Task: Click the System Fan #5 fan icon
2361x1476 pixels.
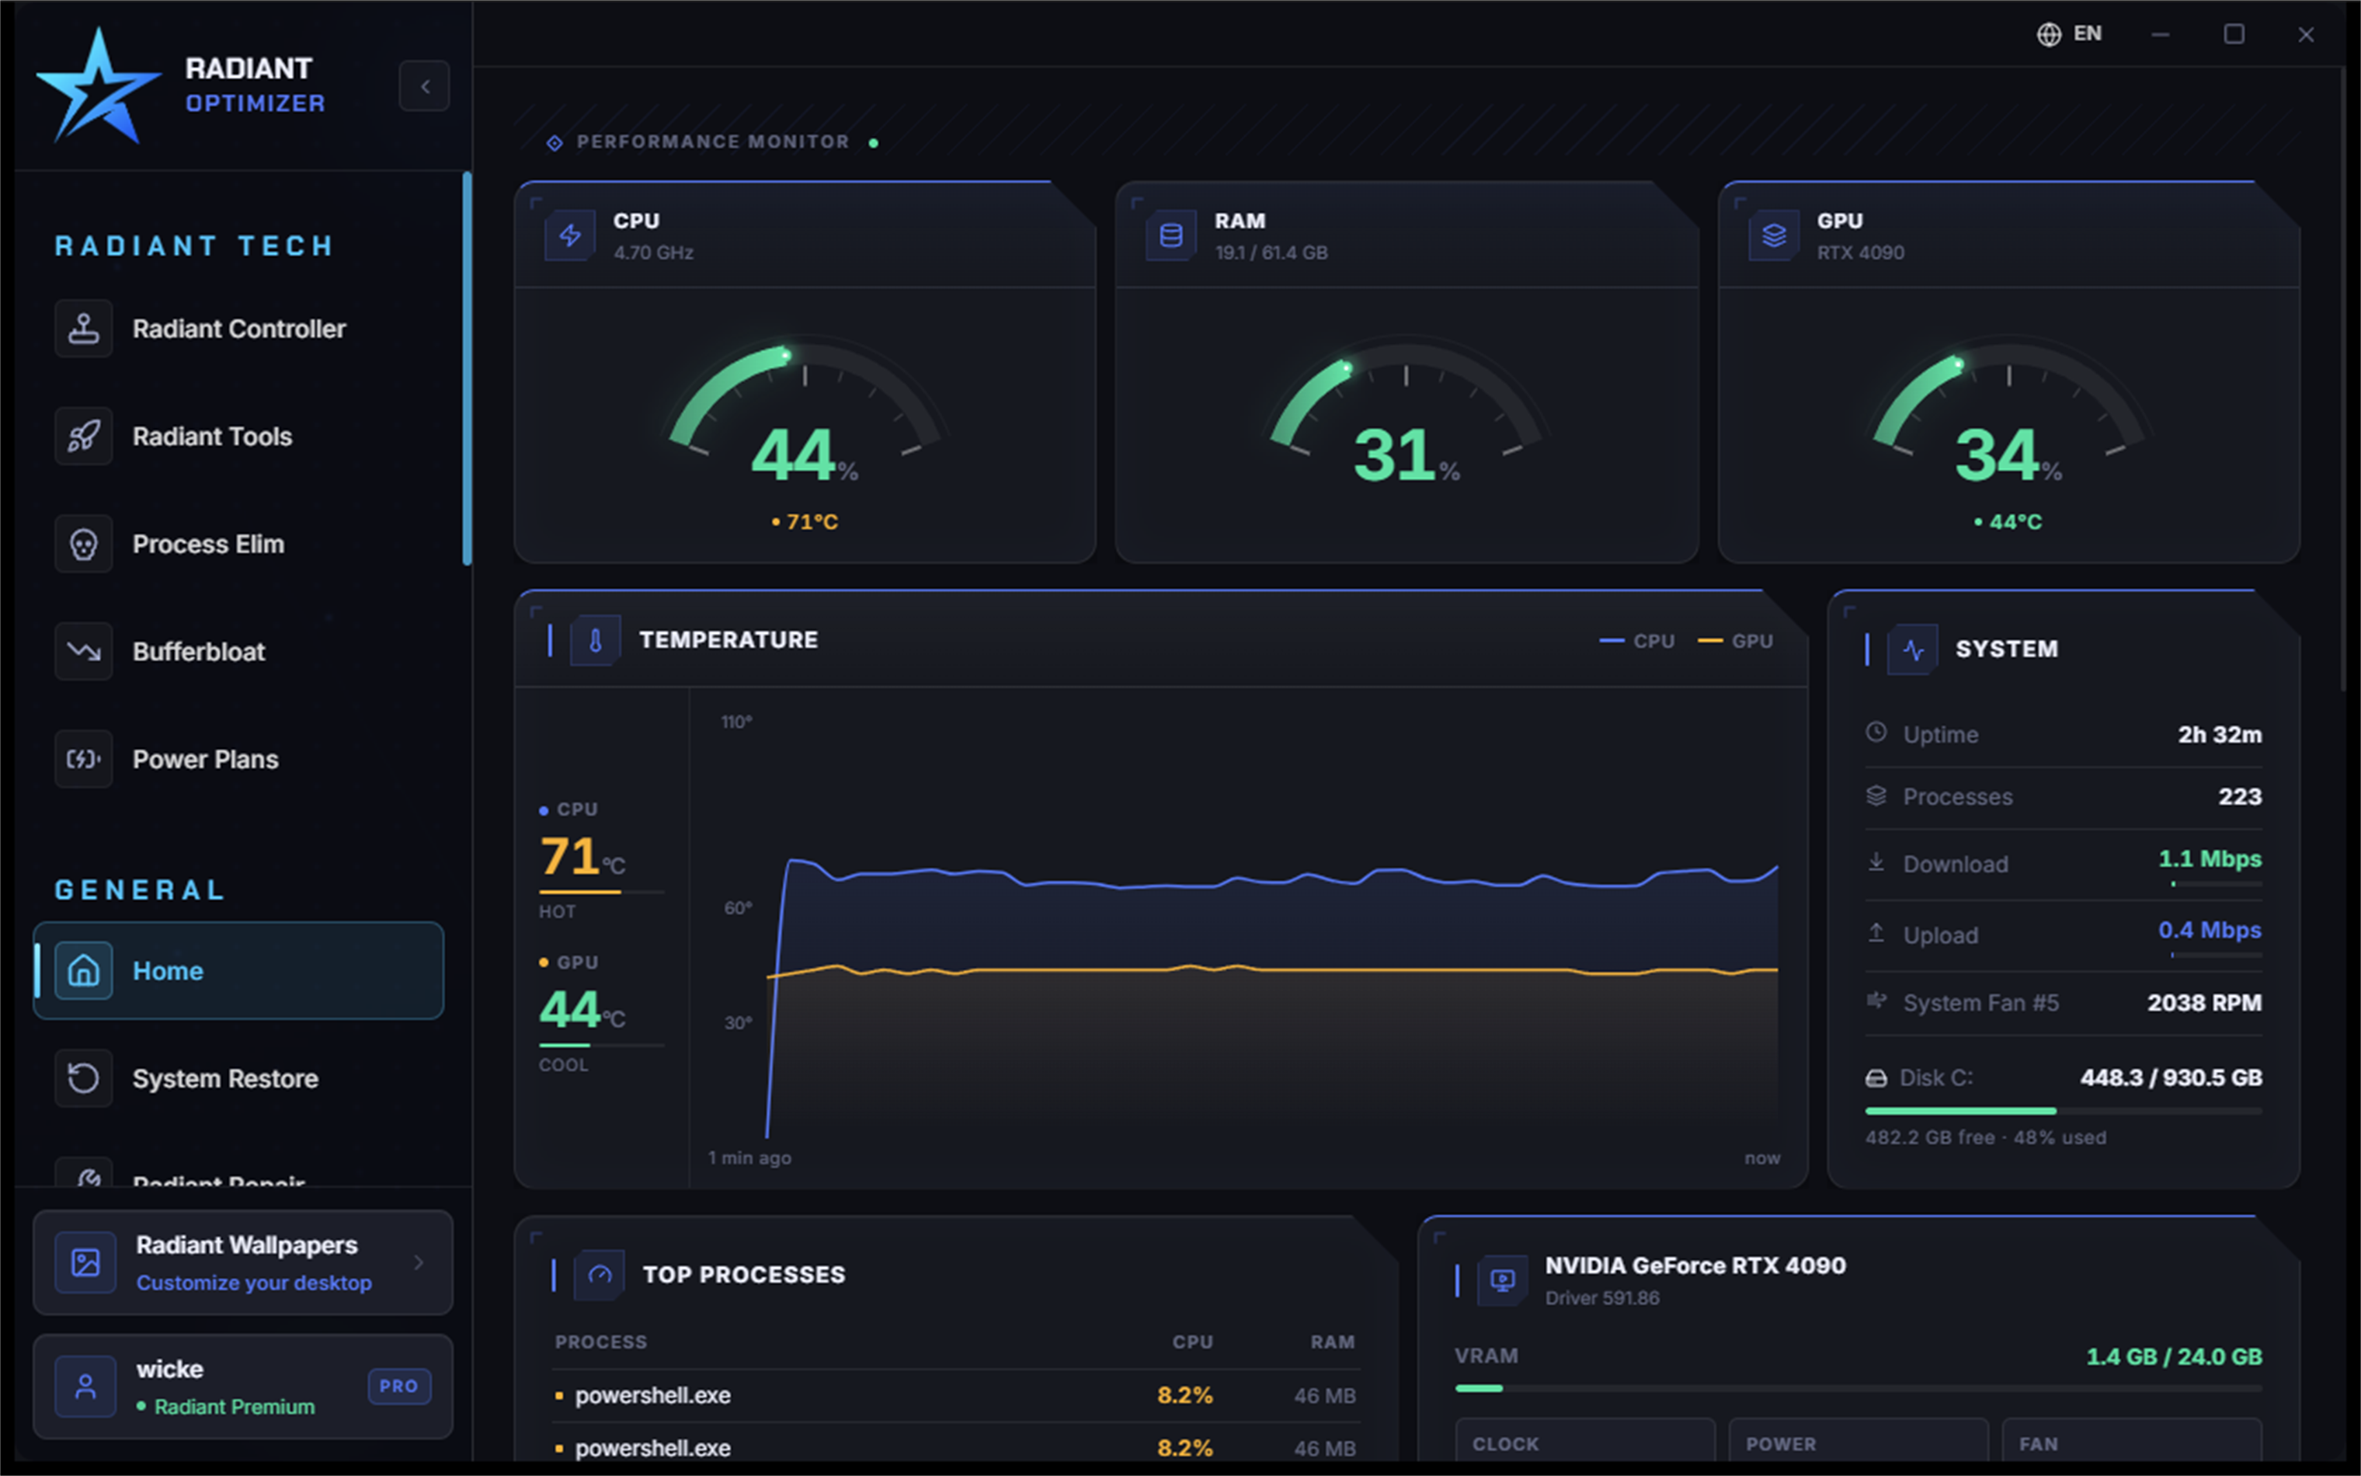Action: click(x=1876, y=1001)
